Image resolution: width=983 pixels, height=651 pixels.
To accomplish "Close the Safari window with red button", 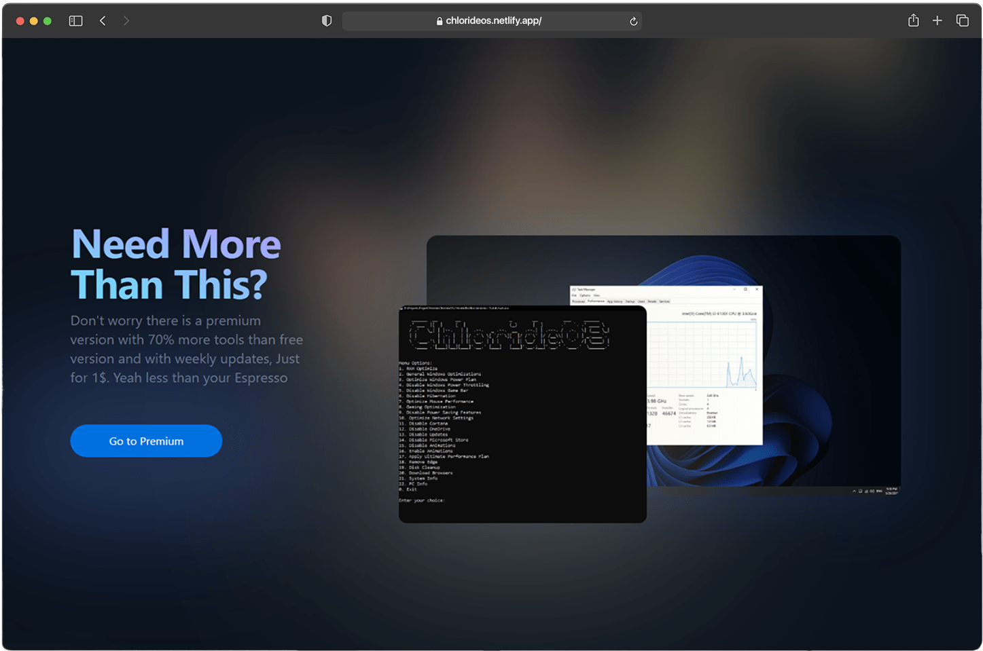I will coord(20,21).
